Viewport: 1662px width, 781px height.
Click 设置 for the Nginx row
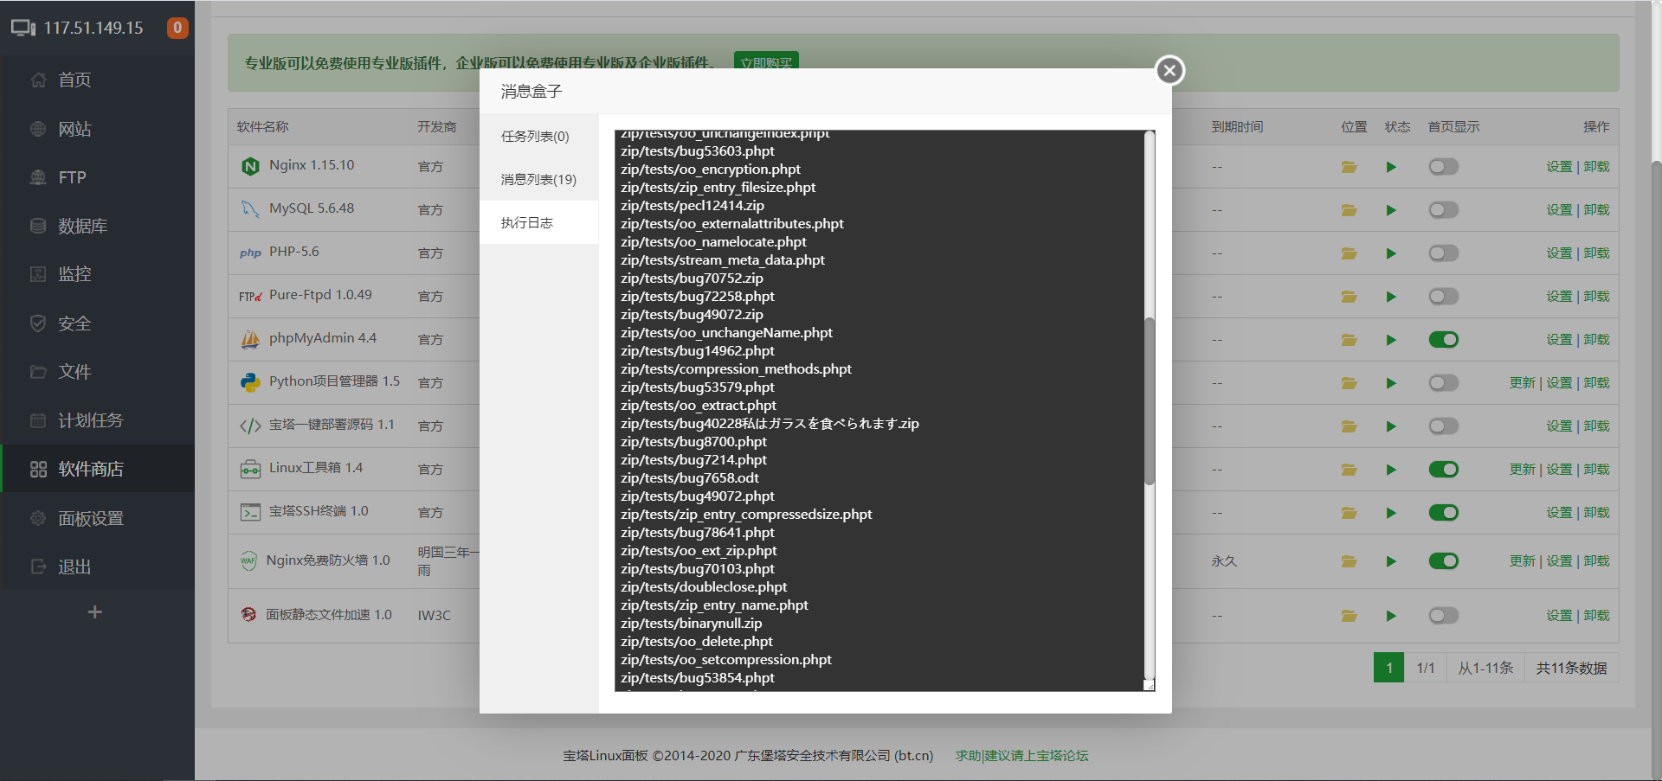click(1559, 167)
